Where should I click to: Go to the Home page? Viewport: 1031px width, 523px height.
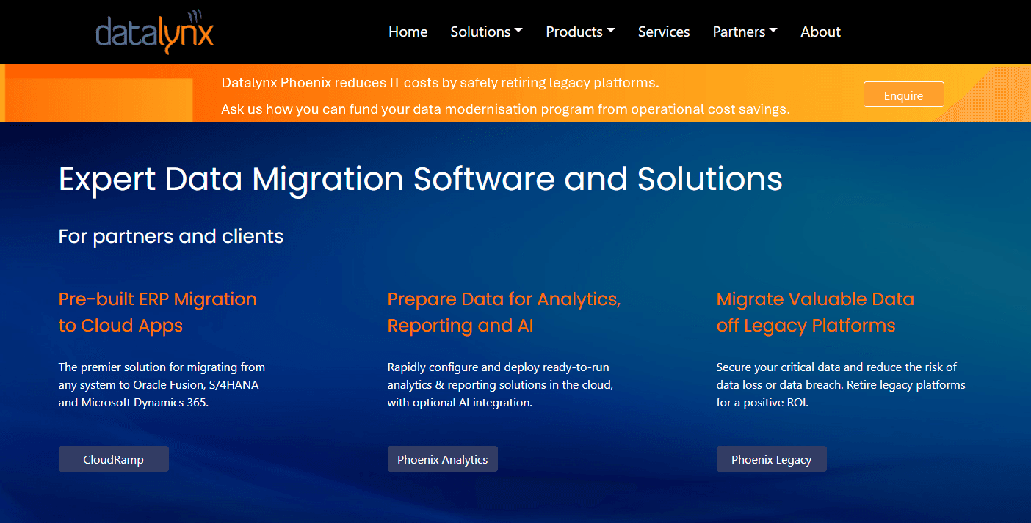(x=408, y=32)
